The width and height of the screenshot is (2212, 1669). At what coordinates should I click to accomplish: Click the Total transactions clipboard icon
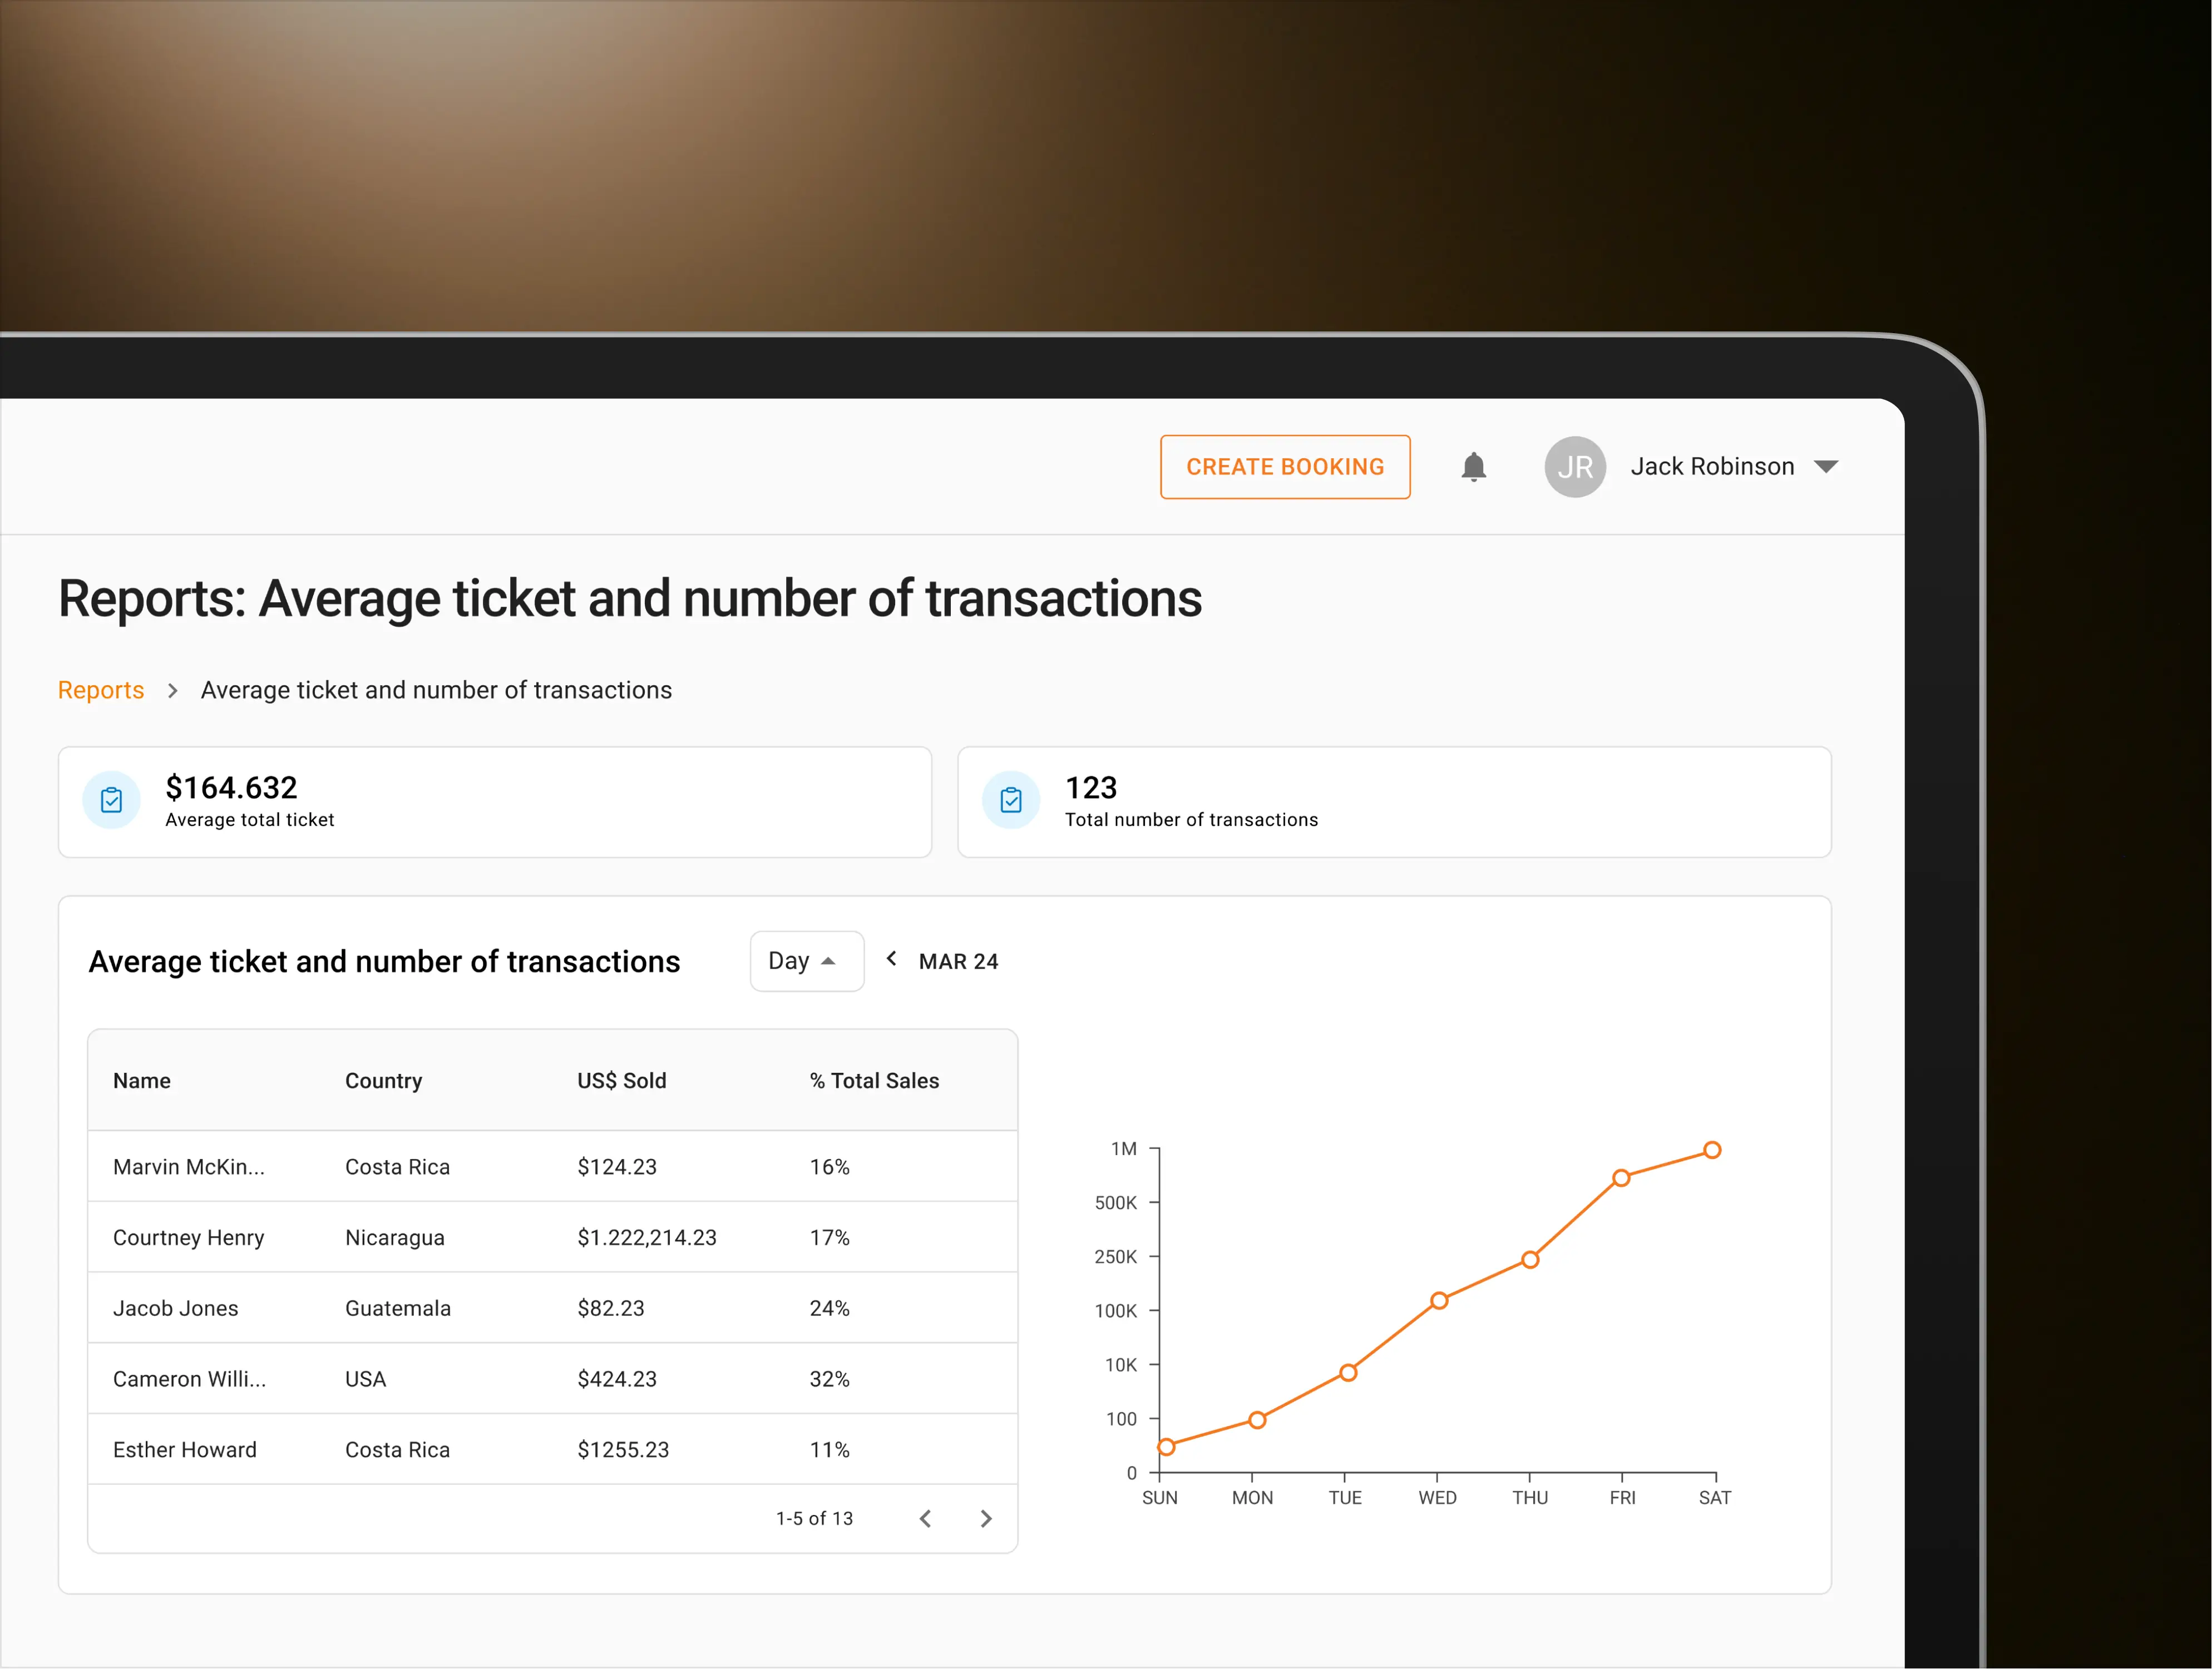(1011, 800)
